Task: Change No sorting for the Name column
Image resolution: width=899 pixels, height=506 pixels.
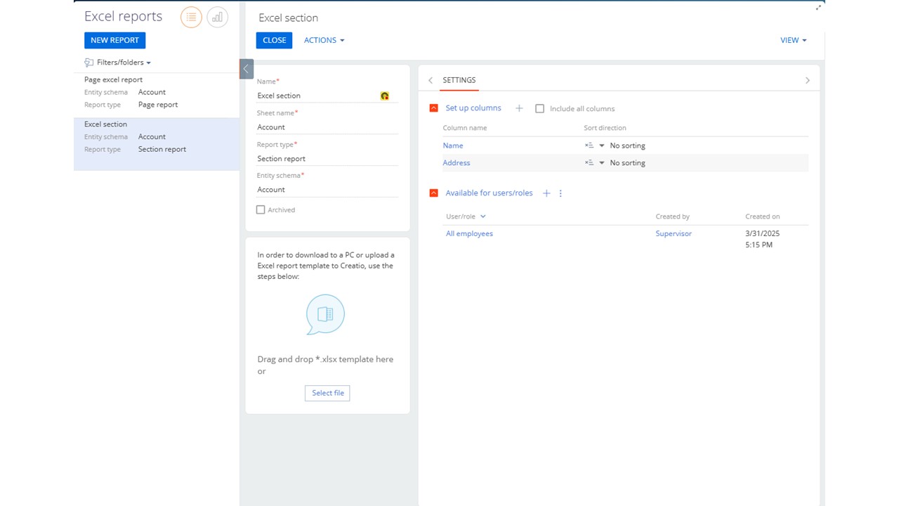Action: click(627, 145)
